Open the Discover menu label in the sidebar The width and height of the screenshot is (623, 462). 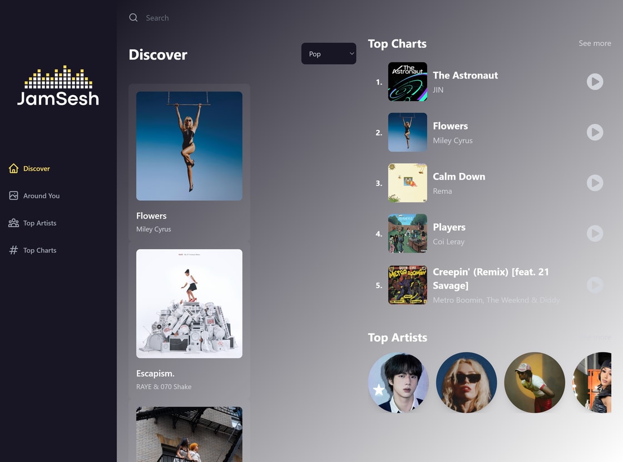[37, 168]
